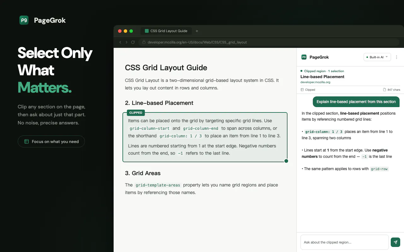
Task: Click the Line-based Placement title in side panel
Action: 322,77
